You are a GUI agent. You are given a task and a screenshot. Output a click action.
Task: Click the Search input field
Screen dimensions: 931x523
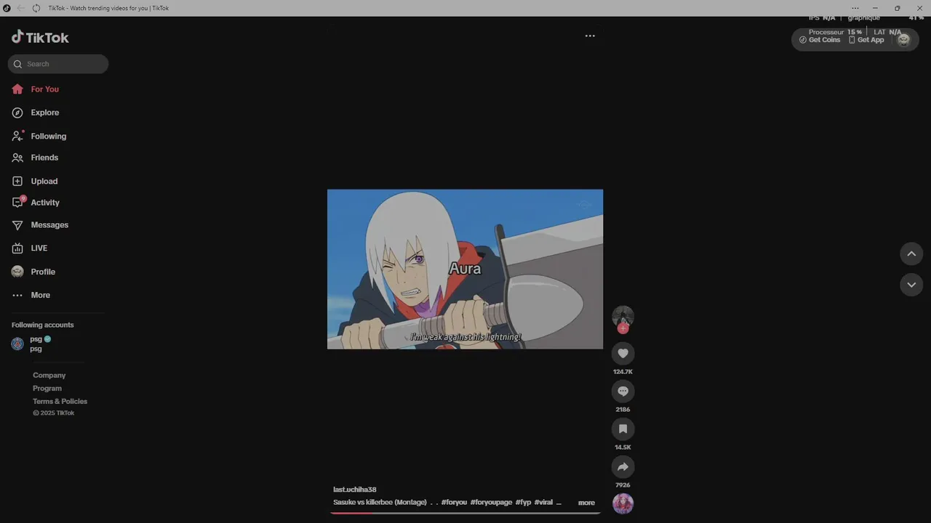[58, 64]
